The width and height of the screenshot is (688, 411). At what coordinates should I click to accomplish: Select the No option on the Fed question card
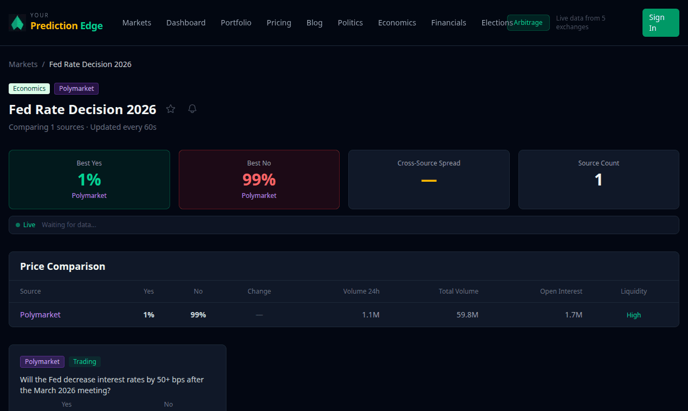point(168,404)
